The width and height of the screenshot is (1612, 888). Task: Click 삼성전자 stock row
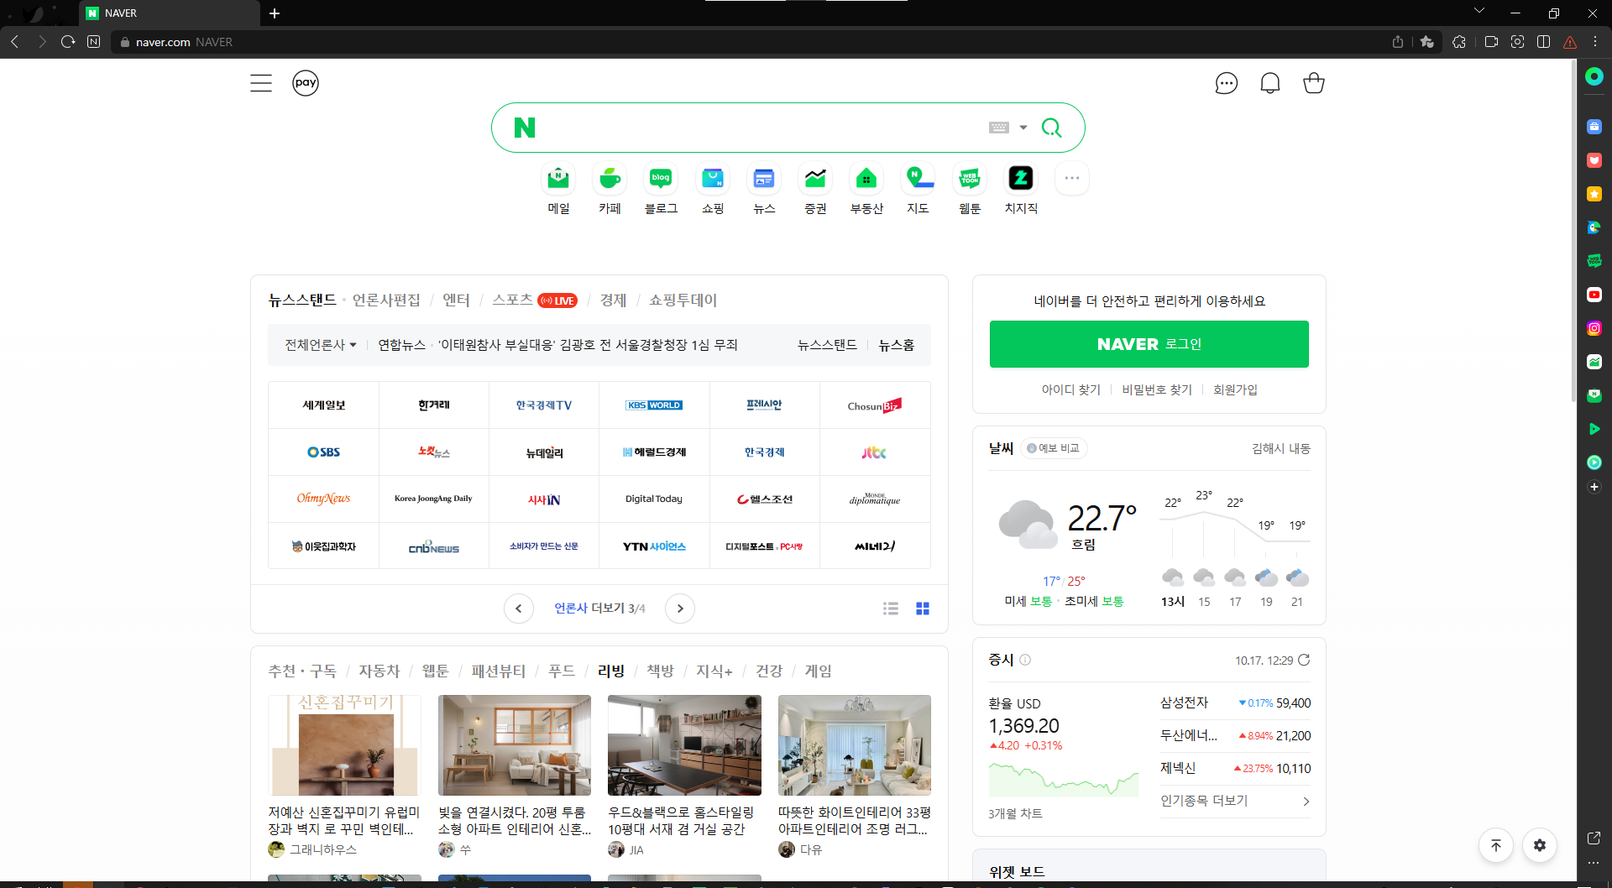1235,703
